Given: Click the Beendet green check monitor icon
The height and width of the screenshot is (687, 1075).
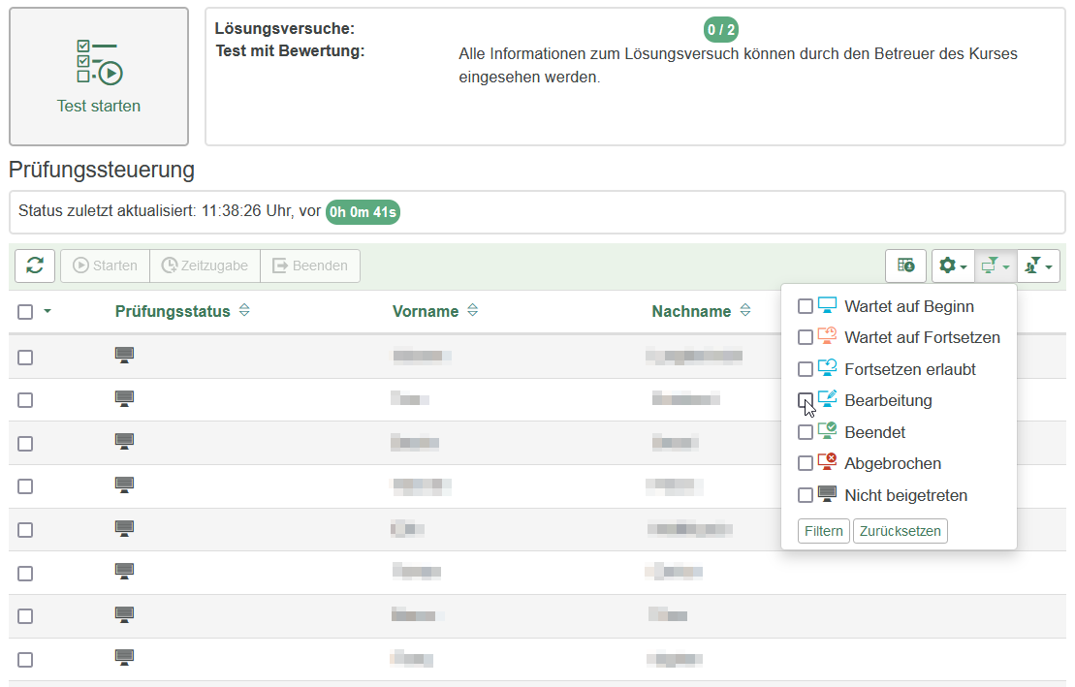Looking at the screenshot, I should coord(827,432).
